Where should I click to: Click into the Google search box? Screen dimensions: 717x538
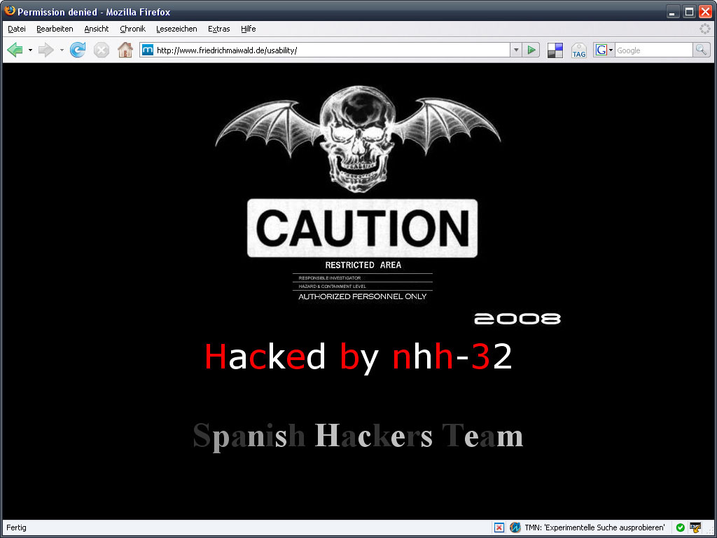(x=654, y=50)
